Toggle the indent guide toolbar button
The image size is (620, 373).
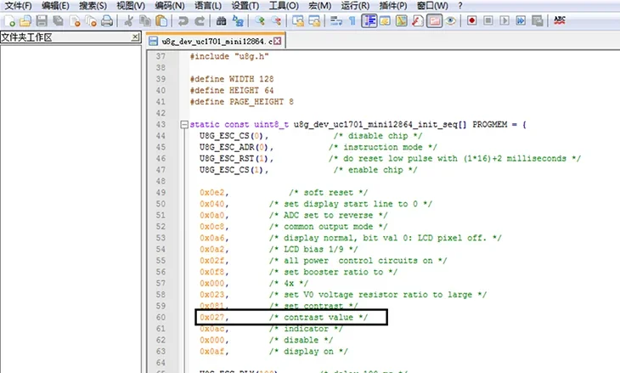point(369,20)
